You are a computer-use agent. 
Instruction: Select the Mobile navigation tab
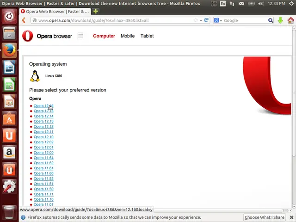click(128, 36)
